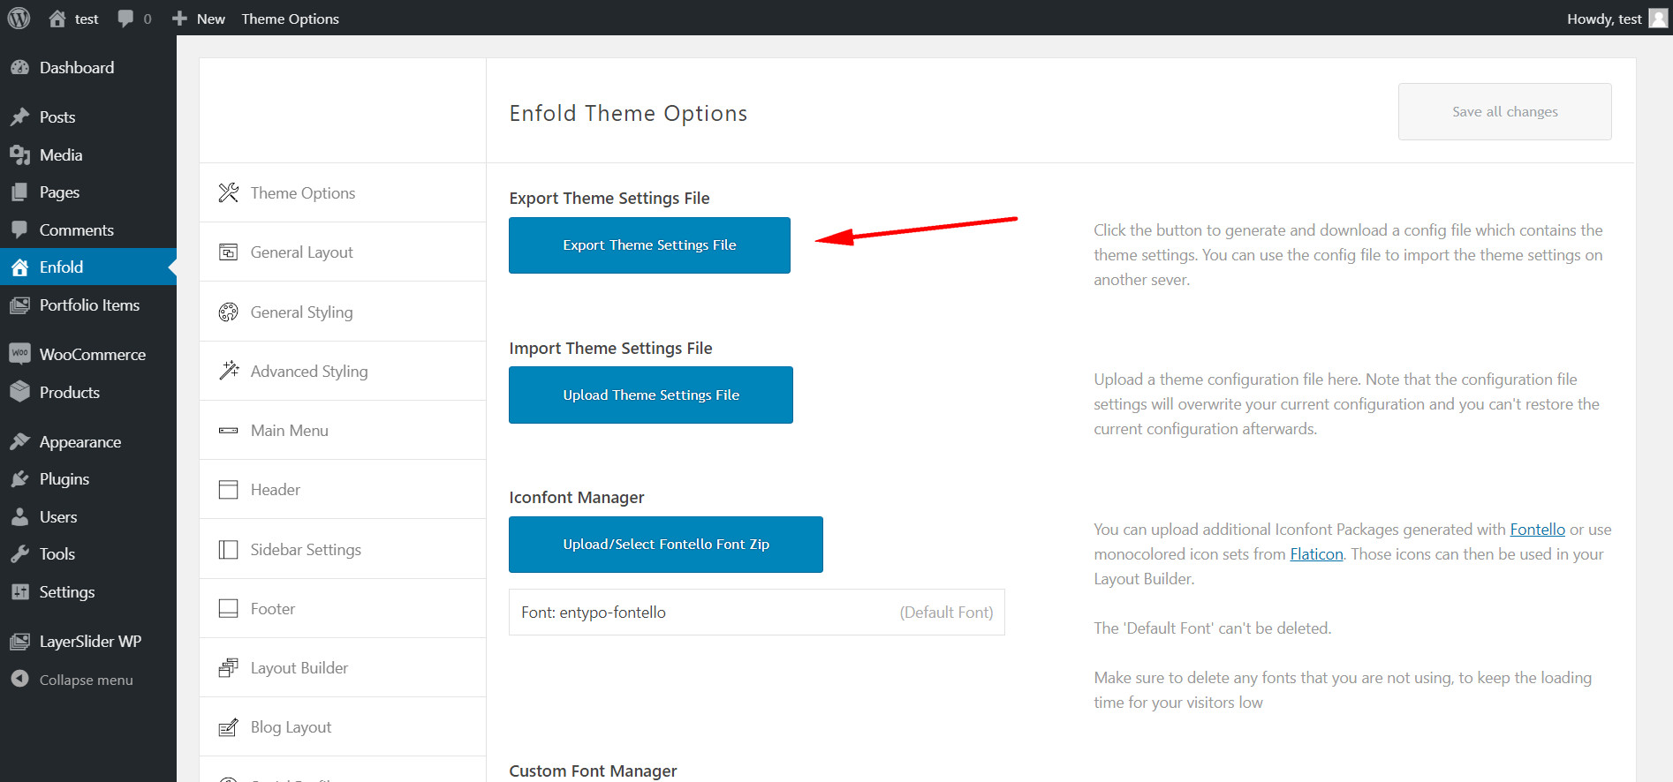Click the Appearance paintbrush icon
The height and width of the screenshot is (782, 1673).
tap(19, 441)
